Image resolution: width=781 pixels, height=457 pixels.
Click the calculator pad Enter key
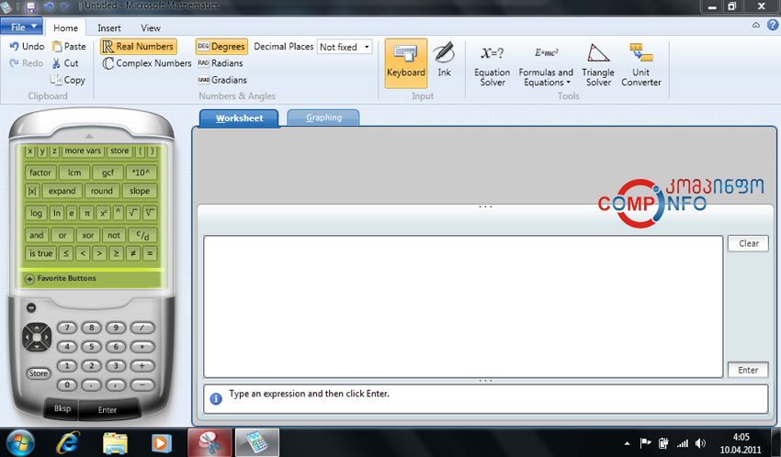[108, 410]
